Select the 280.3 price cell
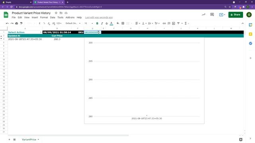Screen dimensions: 255x143 click(57, 39)
